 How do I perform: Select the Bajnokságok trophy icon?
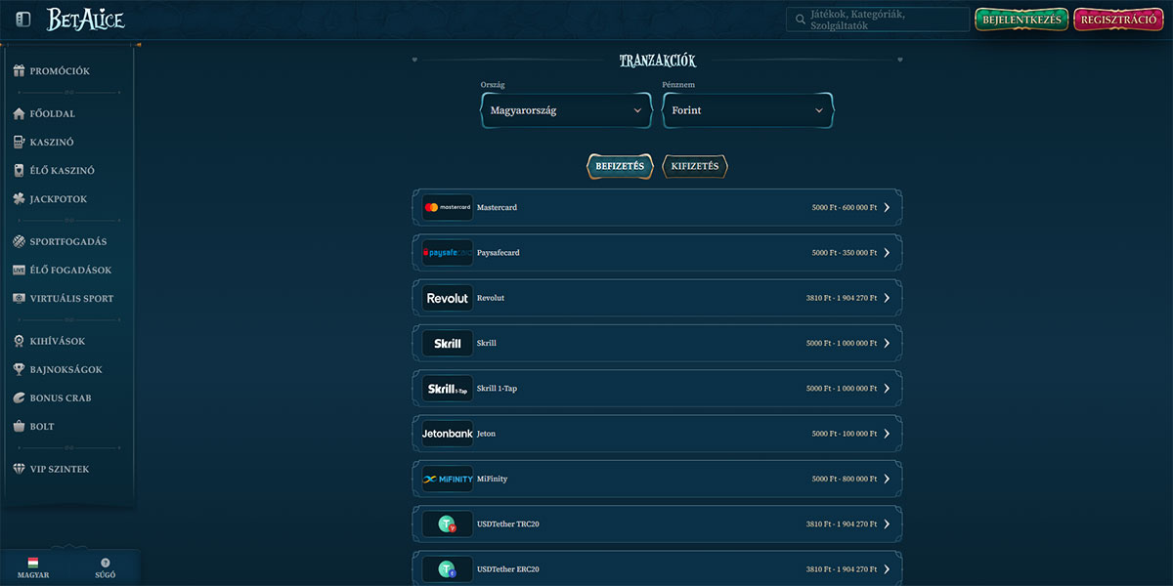[20, 369]
